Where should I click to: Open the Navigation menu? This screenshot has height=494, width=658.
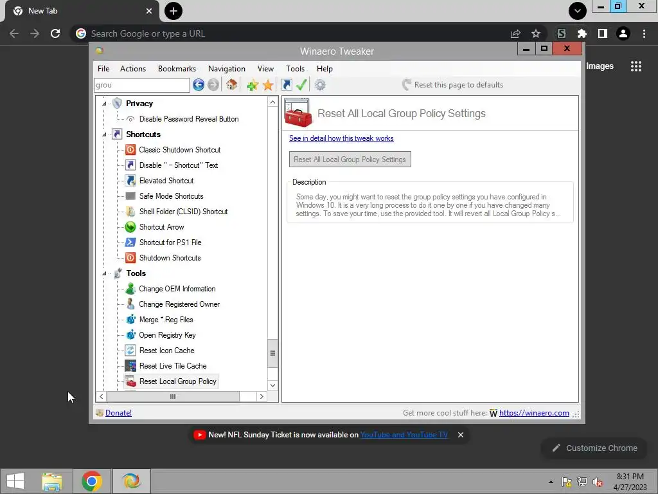pos(227,68)
